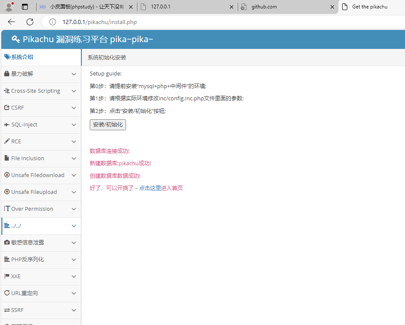Click the browser profile avatar icon
405x325 pixels.
click(9, 7)
